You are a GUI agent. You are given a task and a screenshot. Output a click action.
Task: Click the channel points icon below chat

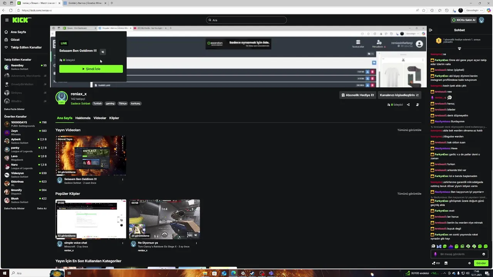coord(436,263)
